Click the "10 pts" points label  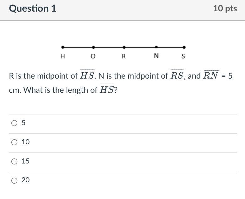[x=225, y=8]
